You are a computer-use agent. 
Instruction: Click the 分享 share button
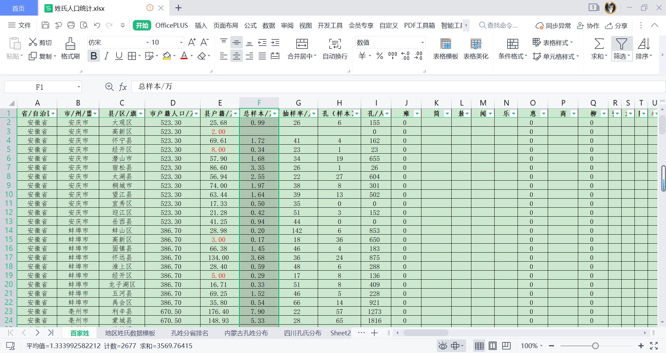(x=616, y=26)
